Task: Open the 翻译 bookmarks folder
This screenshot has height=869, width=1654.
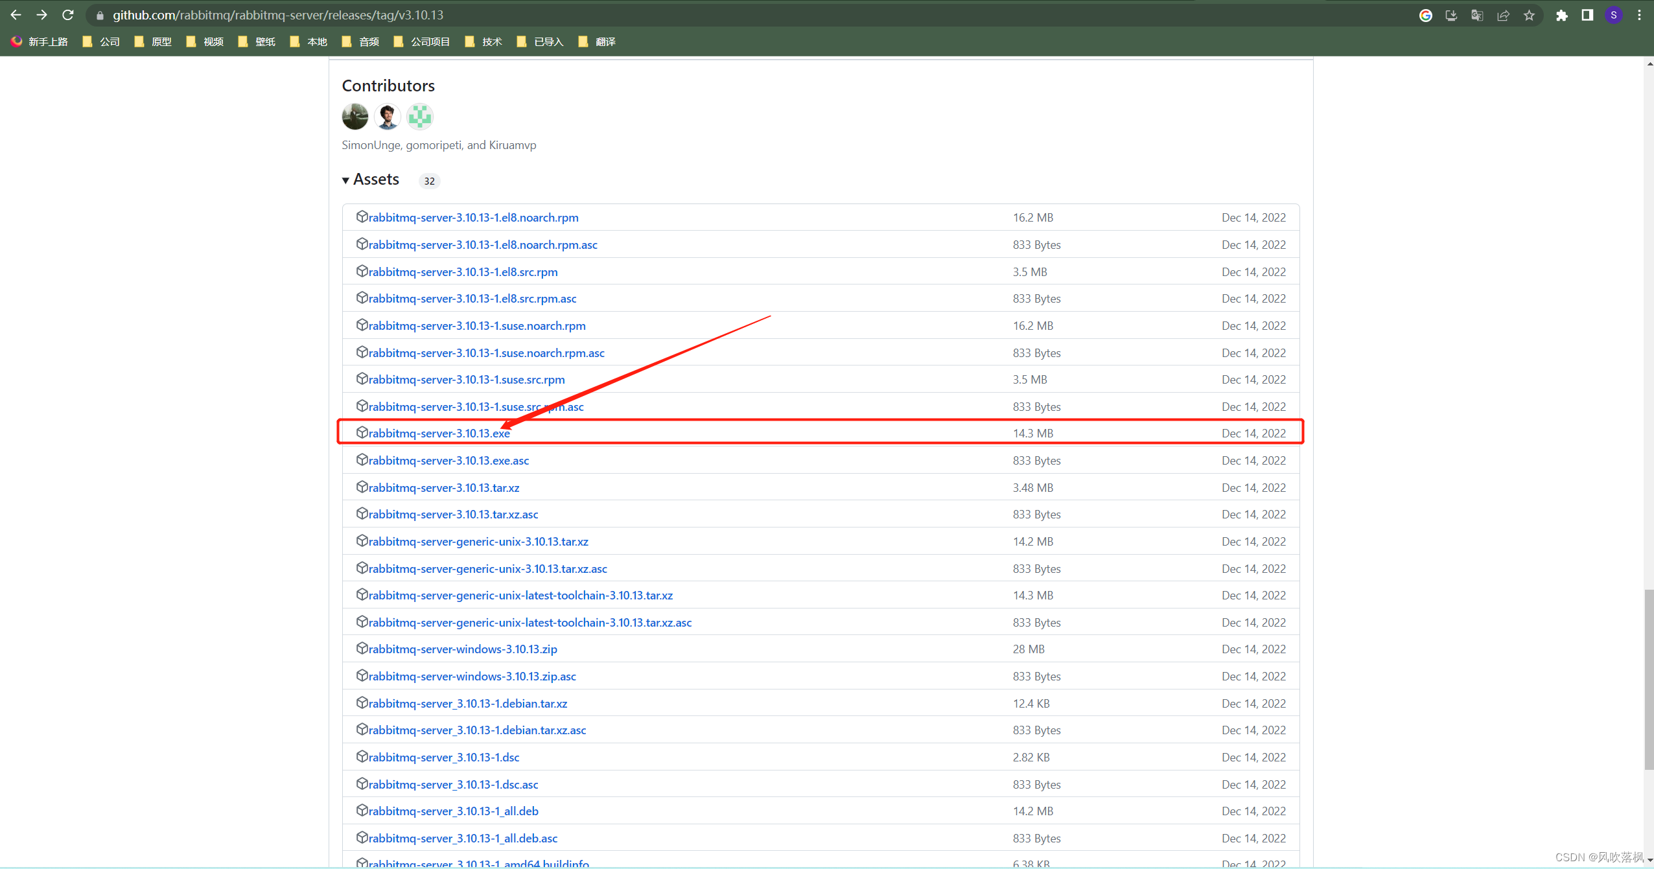Action: (x=597, y=41)
